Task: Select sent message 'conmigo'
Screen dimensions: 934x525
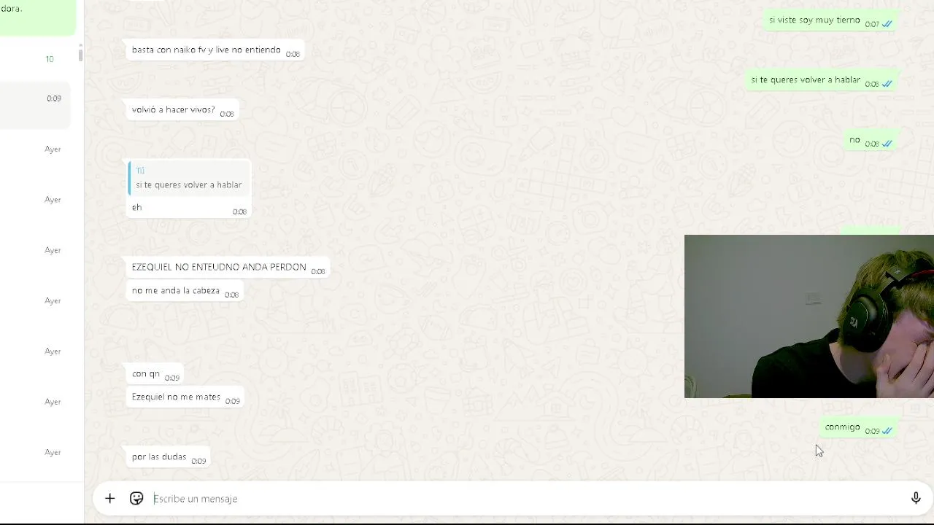Action: pyautogui.click(x=859, y=427)
